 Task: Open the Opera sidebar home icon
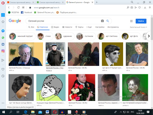3,15
